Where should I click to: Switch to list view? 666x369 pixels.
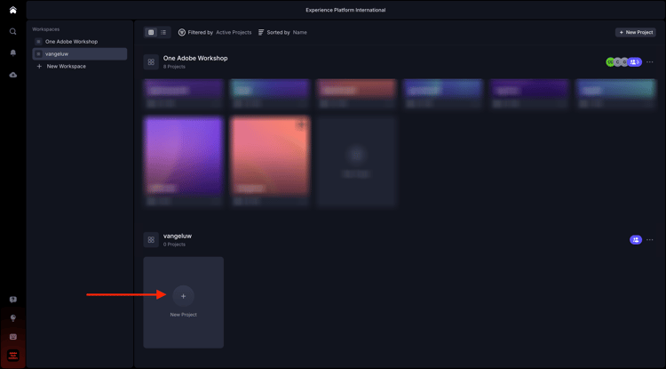point(163,32)
